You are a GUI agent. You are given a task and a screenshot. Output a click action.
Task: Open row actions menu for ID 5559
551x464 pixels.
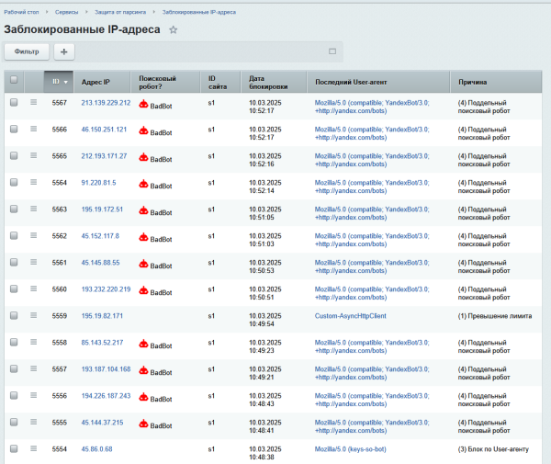[34, 316]
